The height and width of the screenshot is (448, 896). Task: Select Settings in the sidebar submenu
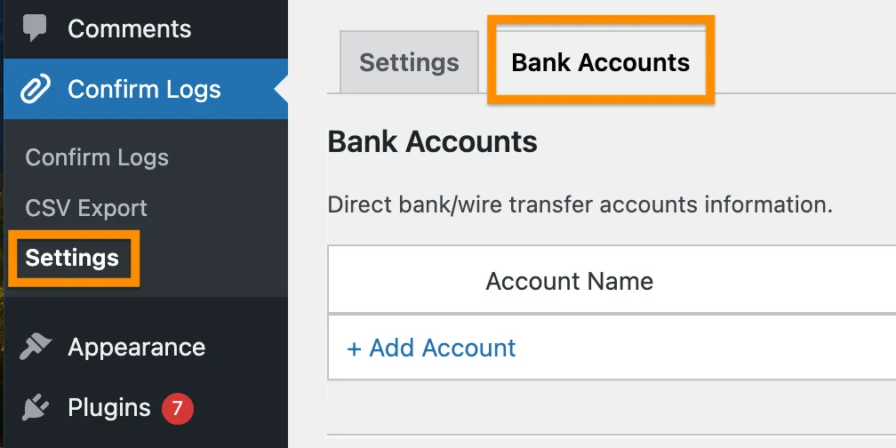click(x=72, y=258)
